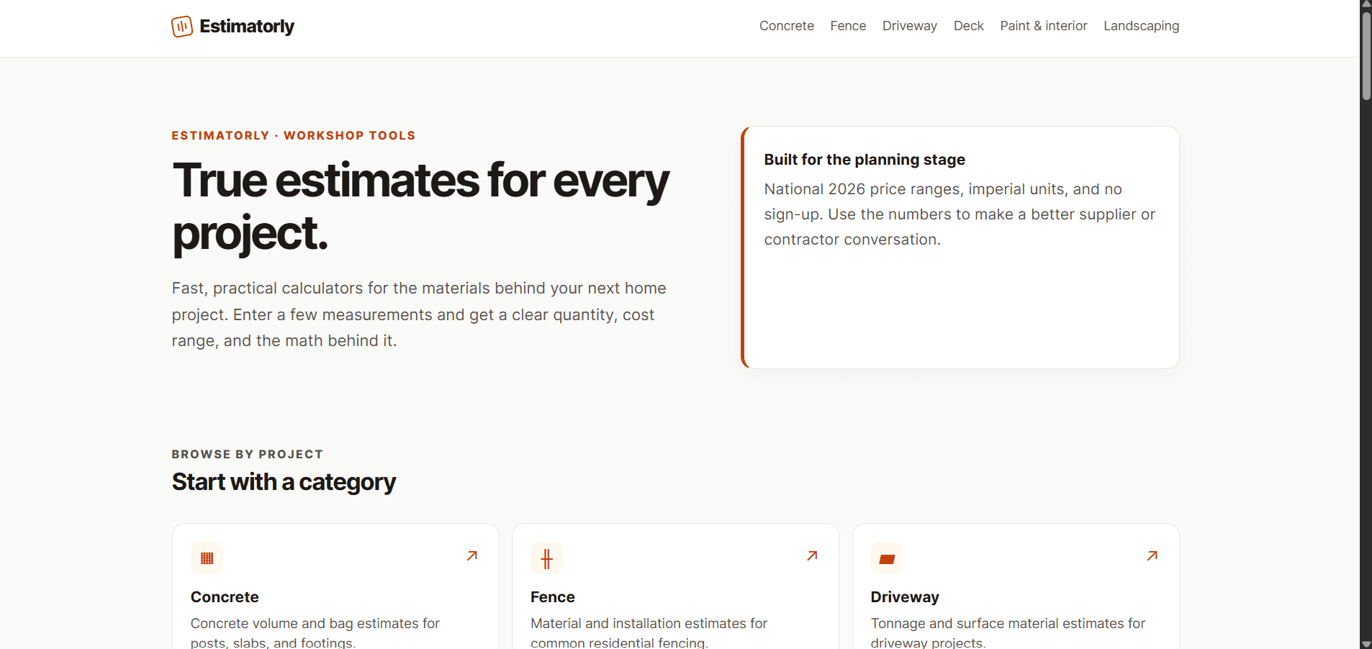Click the page's vertical scrollbar thumb
Screen dimensions: 1372x649
coord(1366,55)
